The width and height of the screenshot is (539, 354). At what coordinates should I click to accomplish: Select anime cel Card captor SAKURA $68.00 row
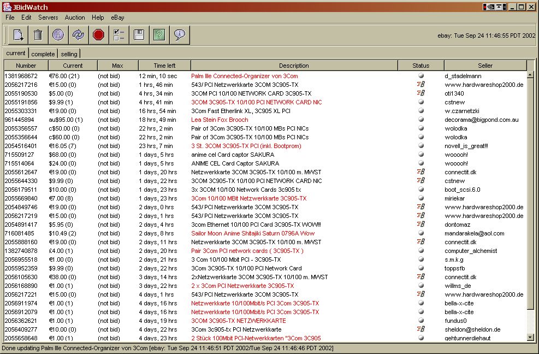pos(265,155)
